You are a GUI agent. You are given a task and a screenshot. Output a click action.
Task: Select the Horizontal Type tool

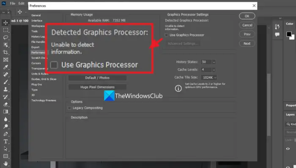(5, 141)
